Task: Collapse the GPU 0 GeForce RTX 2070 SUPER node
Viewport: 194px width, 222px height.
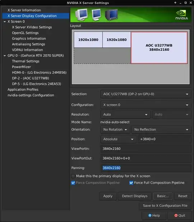Action: 5,56
